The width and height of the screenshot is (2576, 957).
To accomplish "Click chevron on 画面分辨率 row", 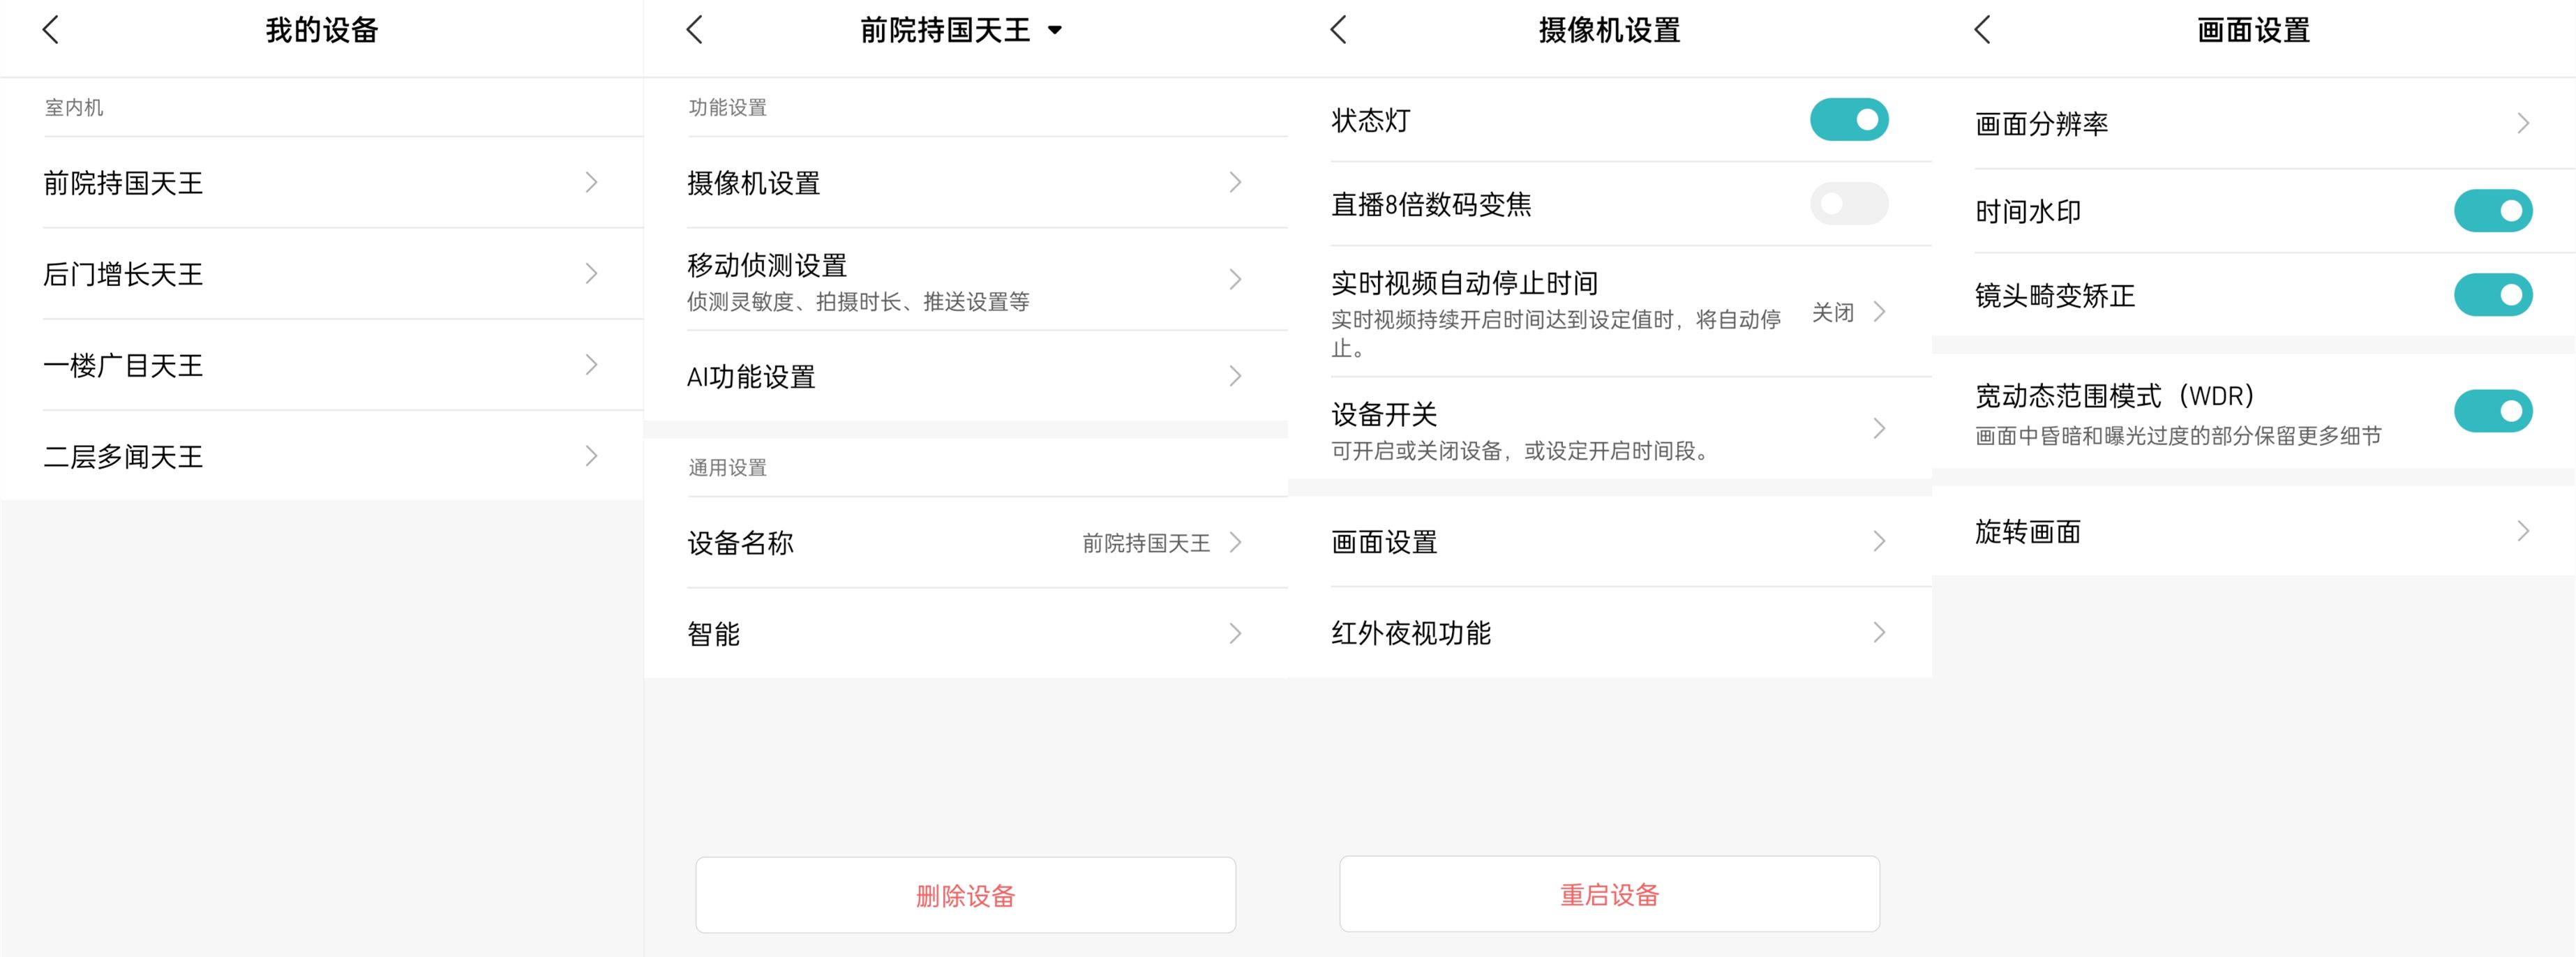I will click(x=2523, y=124).
